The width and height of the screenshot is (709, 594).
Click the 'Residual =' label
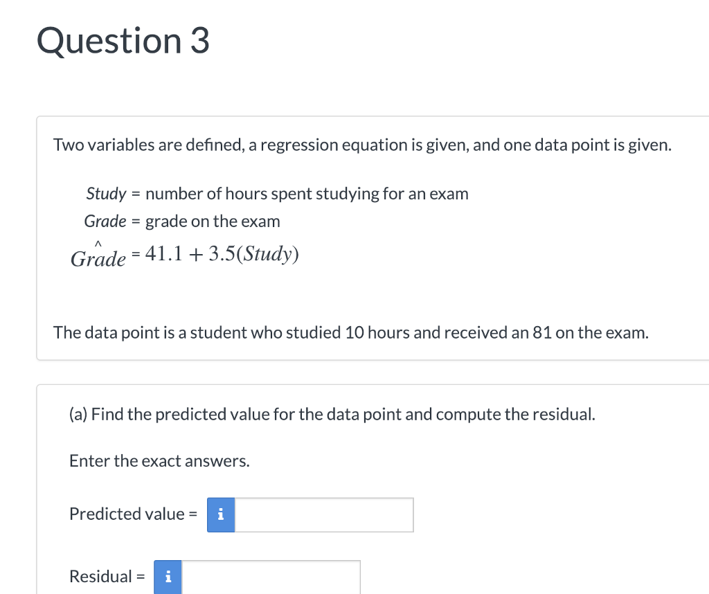tap(107, 577)
